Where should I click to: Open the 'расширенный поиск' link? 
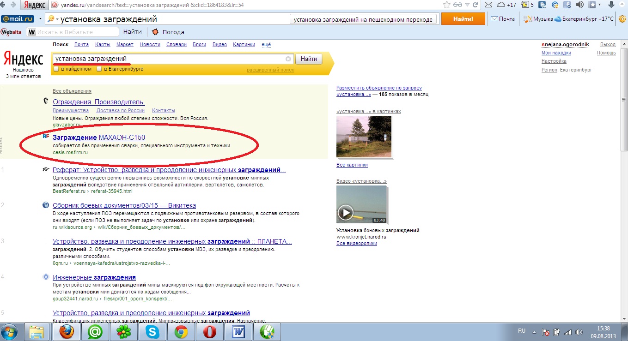click(x=270, y=70)
